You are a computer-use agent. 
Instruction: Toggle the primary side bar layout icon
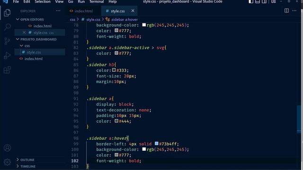click(251, 2)
